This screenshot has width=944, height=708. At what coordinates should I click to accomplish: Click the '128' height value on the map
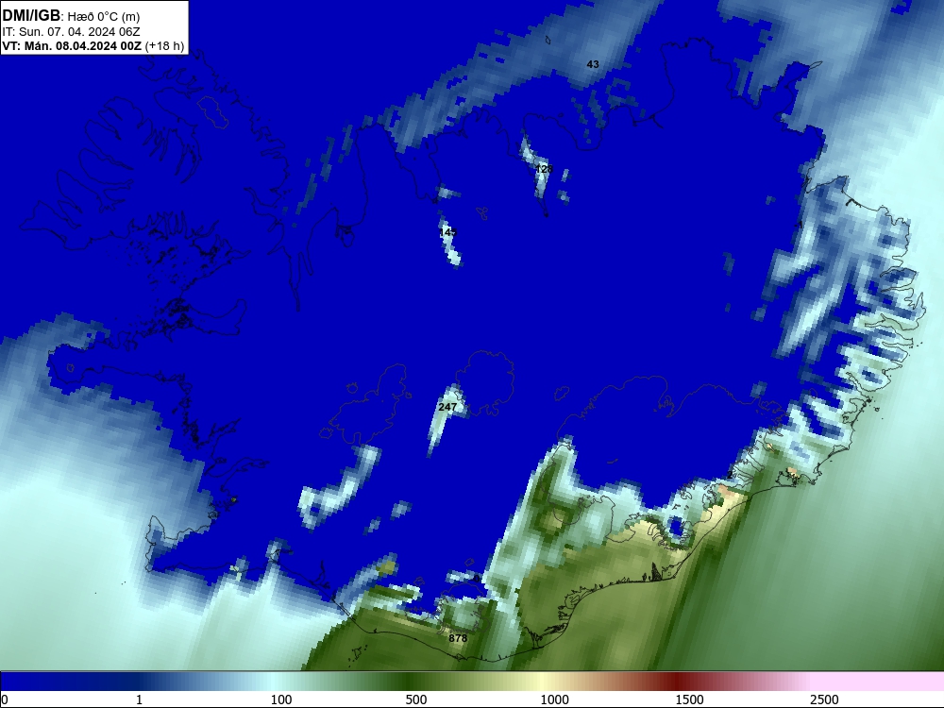[544, 169]
